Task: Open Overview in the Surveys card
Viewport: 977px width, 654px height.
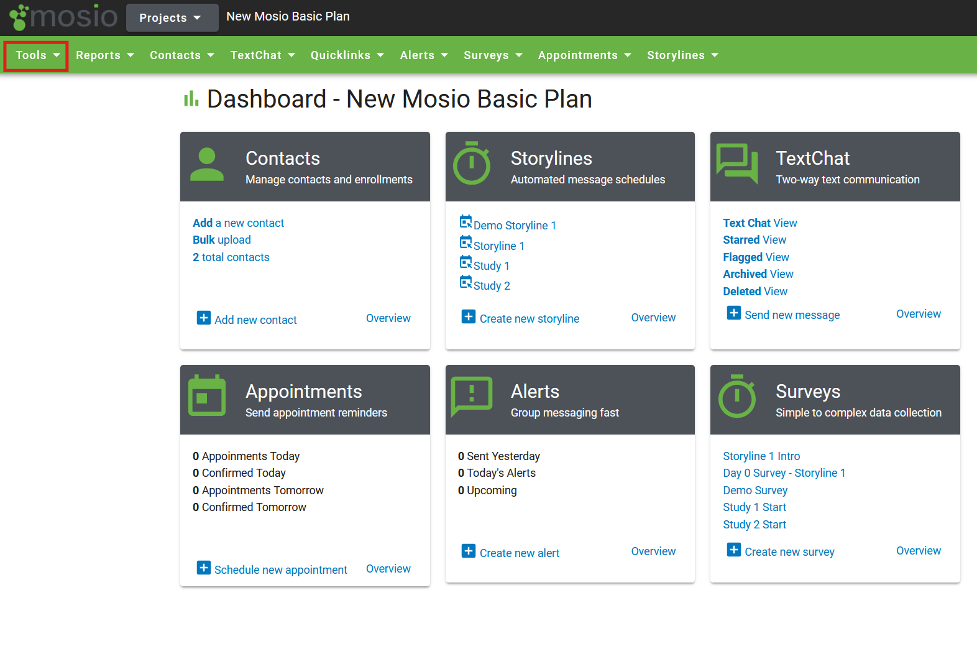Action: click(919, 551)
